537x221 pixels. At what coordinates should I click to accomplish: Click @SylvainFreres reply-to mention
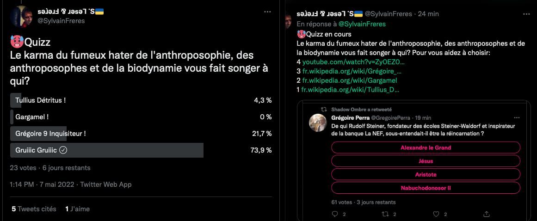362,24
